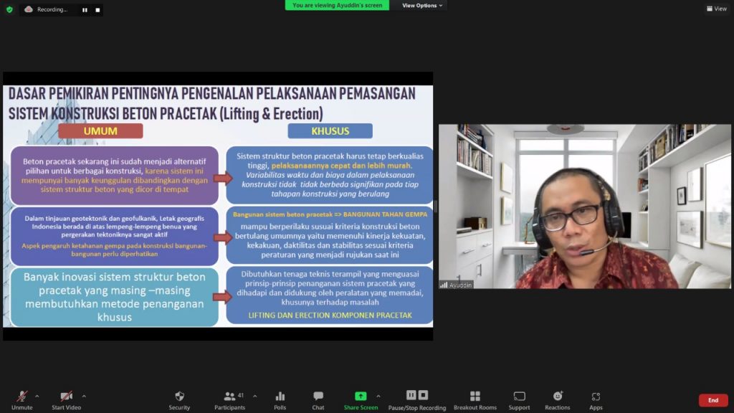Open the View Options menu

[x=422, y=6]
